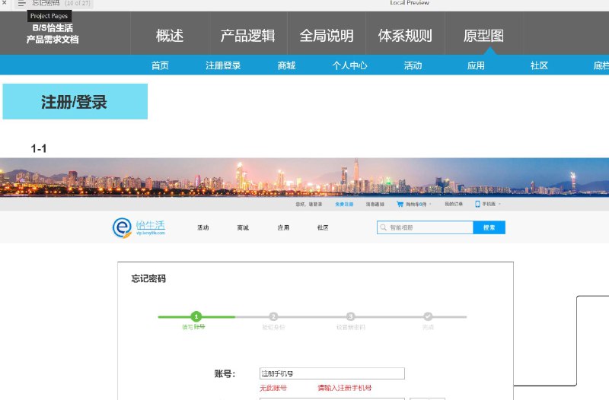
Task: Open 商城 in the site navigation
Action: 243,227
